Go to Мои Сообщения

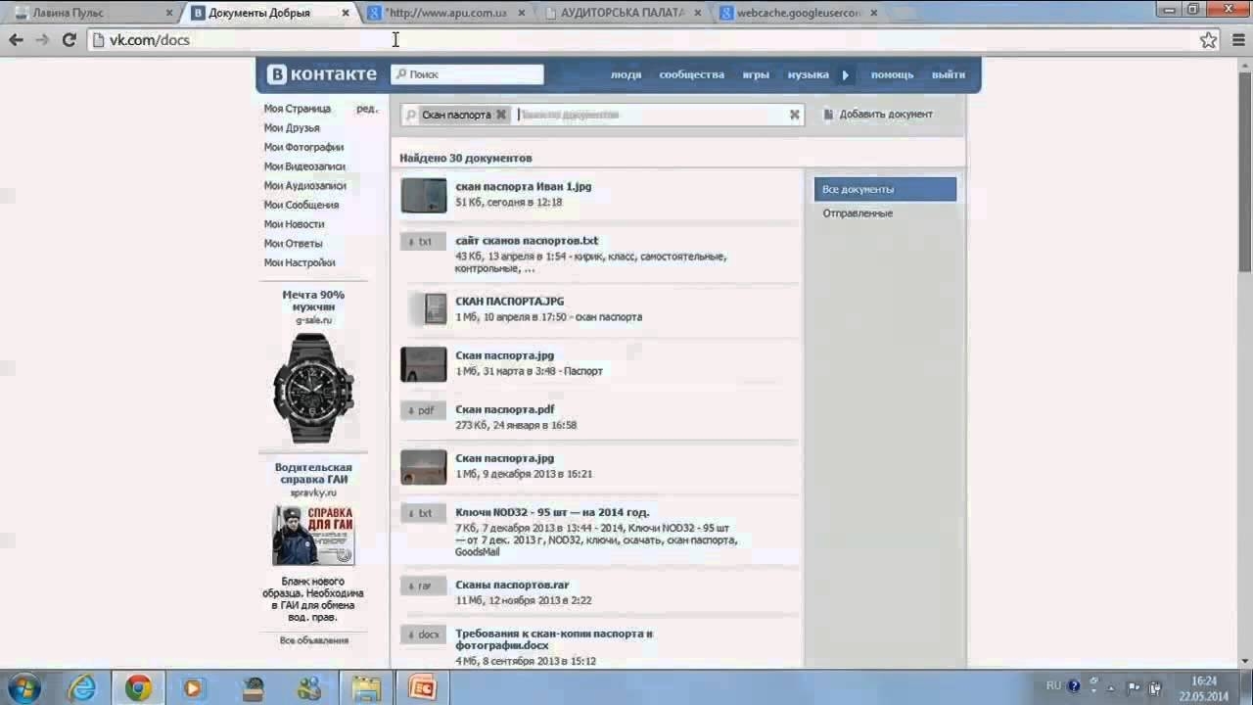point(302,205)
